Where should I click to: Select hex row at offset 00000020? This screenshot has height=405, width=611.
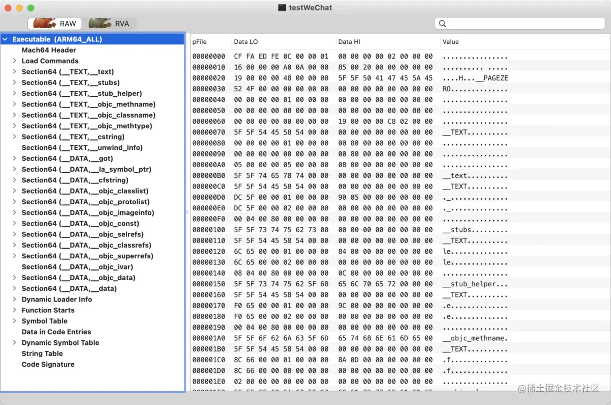tap(401, 78)
